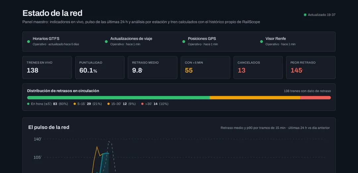
Task: Click the green dot beside Actualizado 19:37
Action: pos(305,15)
